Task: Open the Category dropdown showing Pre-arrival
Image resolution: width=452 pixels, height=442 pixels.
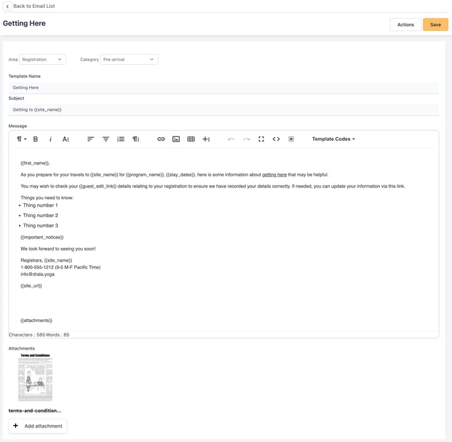Action: [x=129, y=60]
